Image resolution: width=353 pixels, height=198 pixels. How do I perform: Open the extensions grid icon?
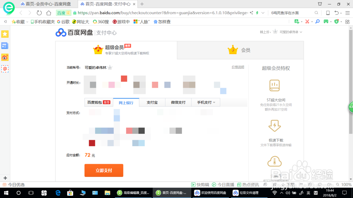(347, 21)
